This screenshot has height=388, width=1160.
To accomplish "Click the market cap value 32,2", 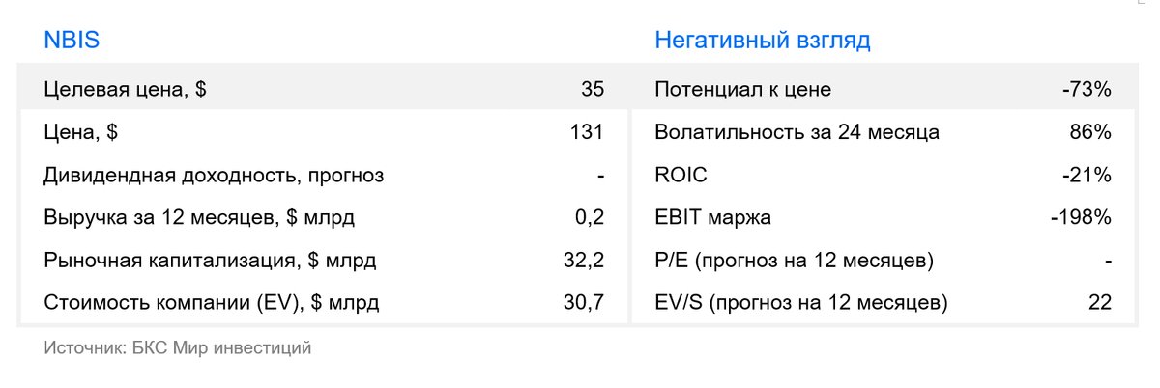I will tap(585, 261).
